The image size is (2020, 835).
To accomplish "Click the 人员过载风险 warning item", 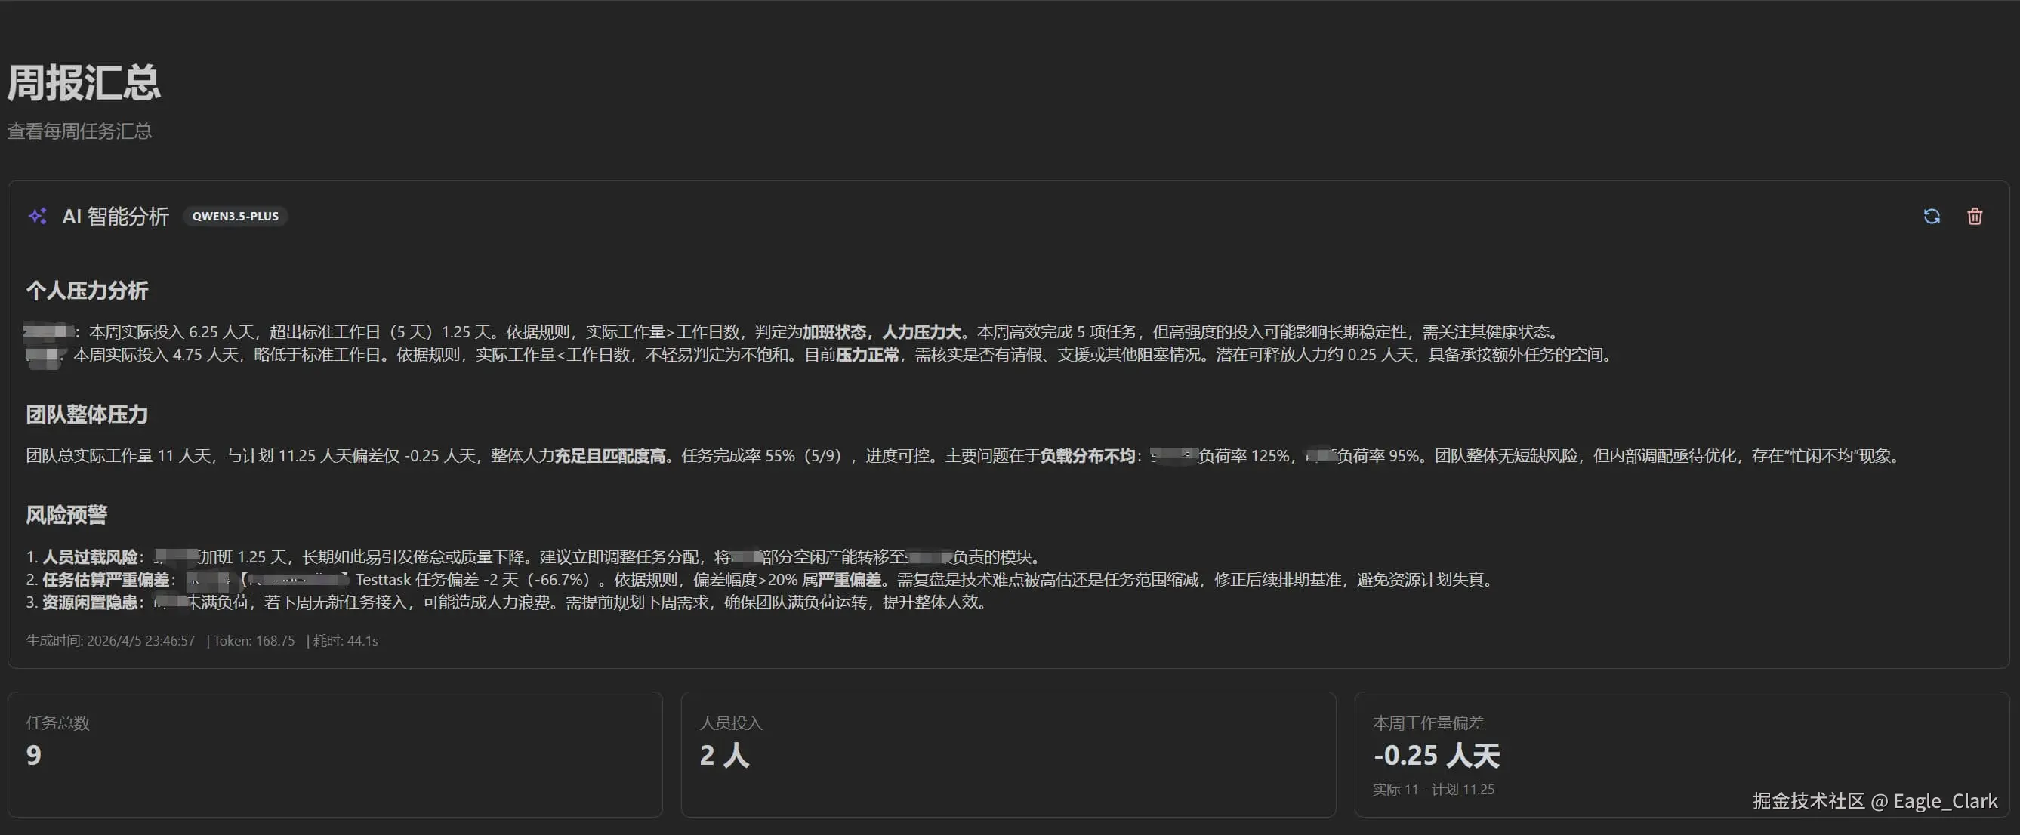I will (89, 556).
